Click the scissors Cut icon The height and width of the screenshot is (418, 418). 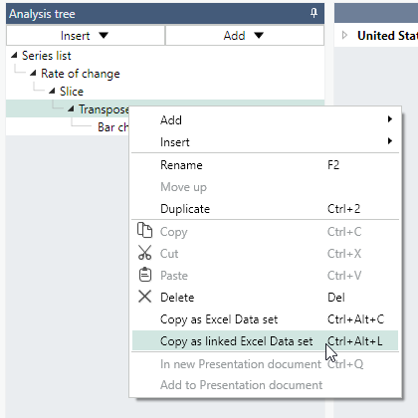pos(144,253)
